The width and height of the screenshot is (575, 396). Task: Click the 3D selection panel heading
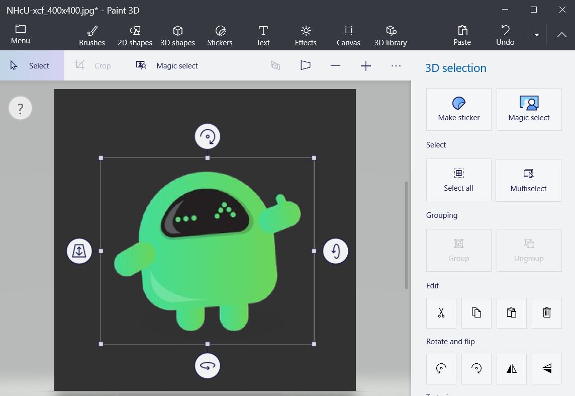click(x=456, y=68)
